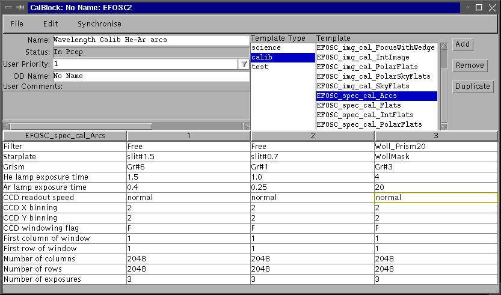The image size is (501, 295).
Task: Click Grism cell 'Gr#1'
Action: [313, 167]
